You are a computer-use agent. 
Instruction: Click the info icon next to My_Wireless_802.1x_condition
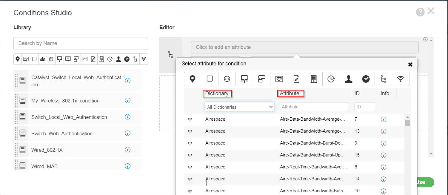(x=127, y=101)
